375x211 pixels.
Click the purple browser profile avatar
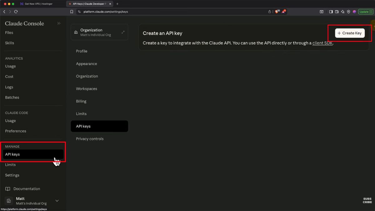(x=354, y=12)
